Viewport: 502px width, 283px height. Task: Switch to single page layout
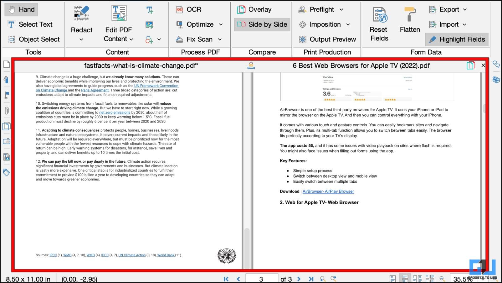tap(393, 279)
